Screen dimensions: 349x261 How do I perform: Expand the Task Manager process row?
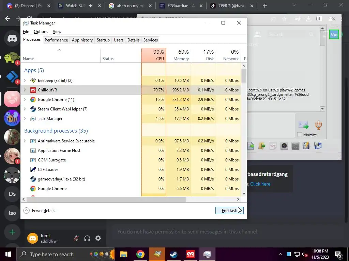tap(25, 119)
